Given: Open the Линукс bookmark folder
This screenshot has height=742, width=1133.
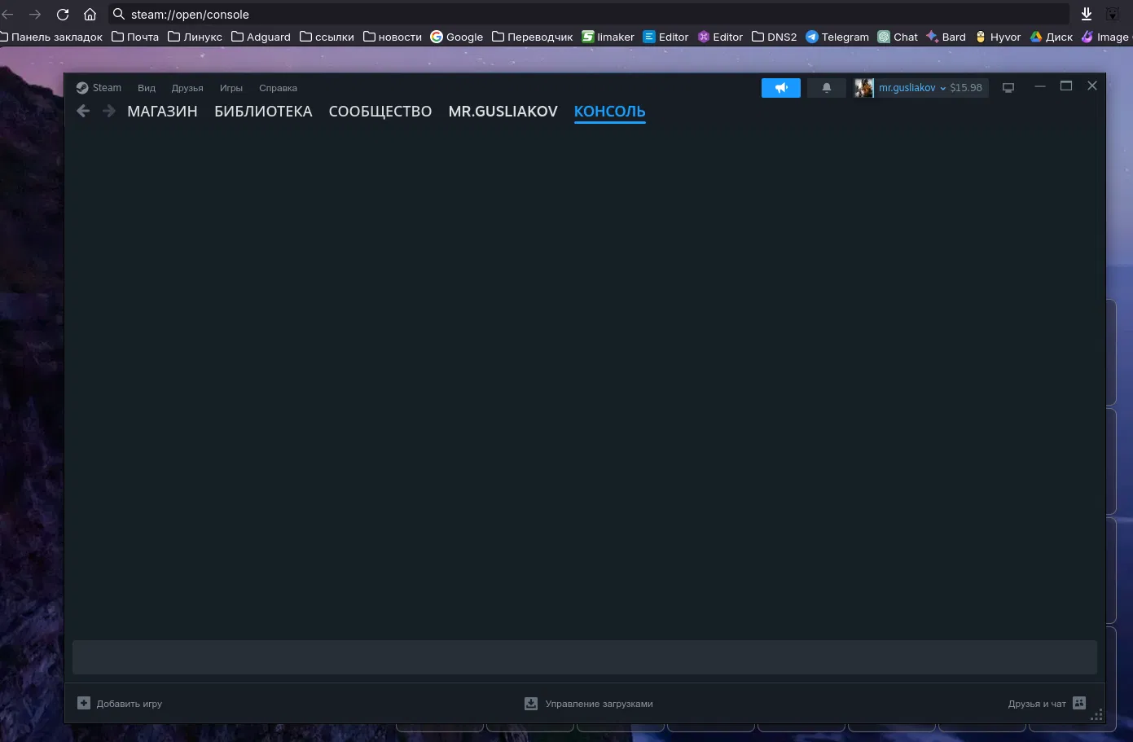Looking at the screenshot, I should pos(195,37).
